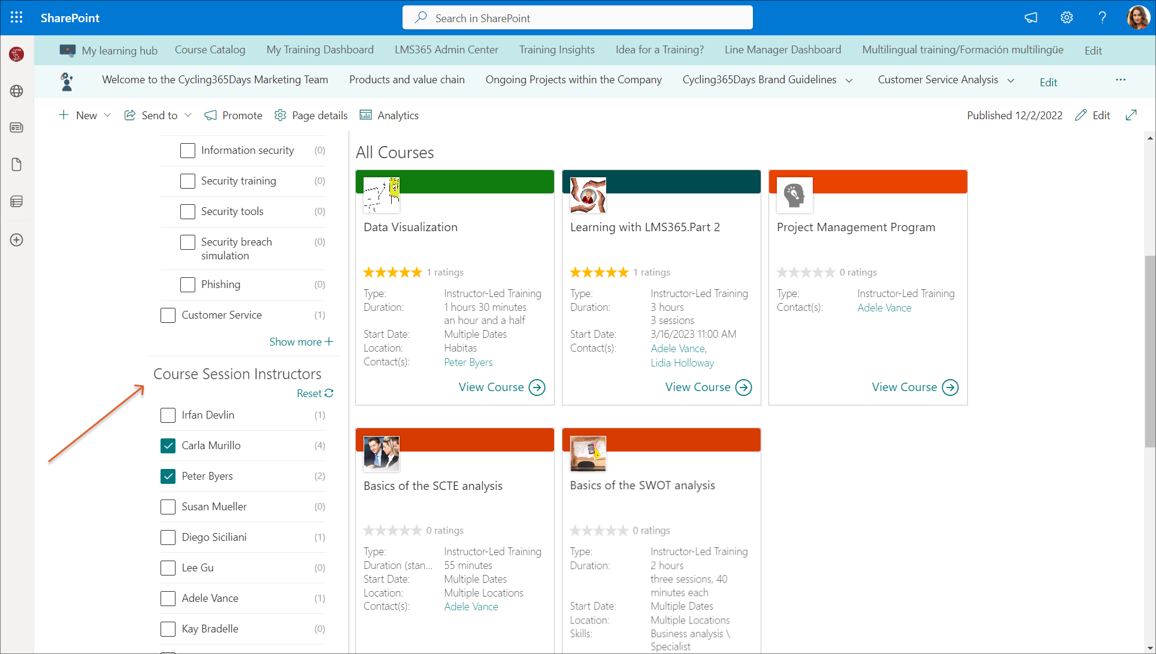Click the user profile avatar
This screenshot has width=1156, height=654.
point(1137,17)
